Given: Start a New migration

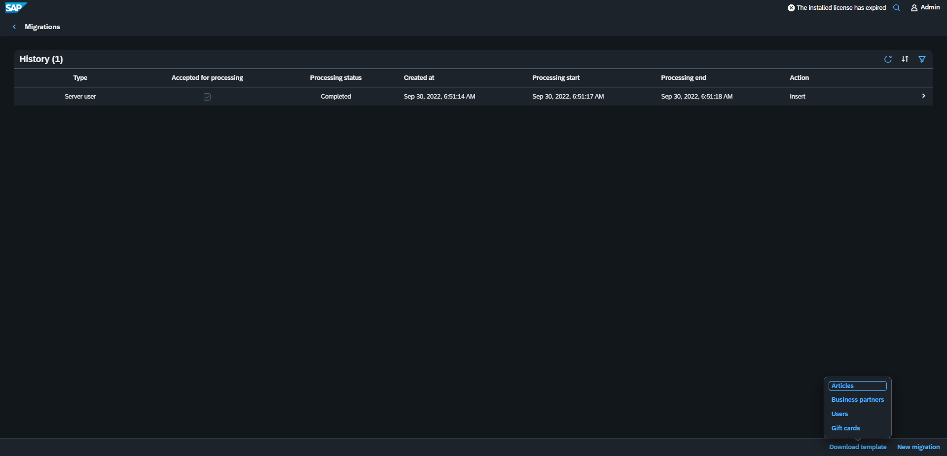Looking at the screenshot, I should click(x=918, y=447).
